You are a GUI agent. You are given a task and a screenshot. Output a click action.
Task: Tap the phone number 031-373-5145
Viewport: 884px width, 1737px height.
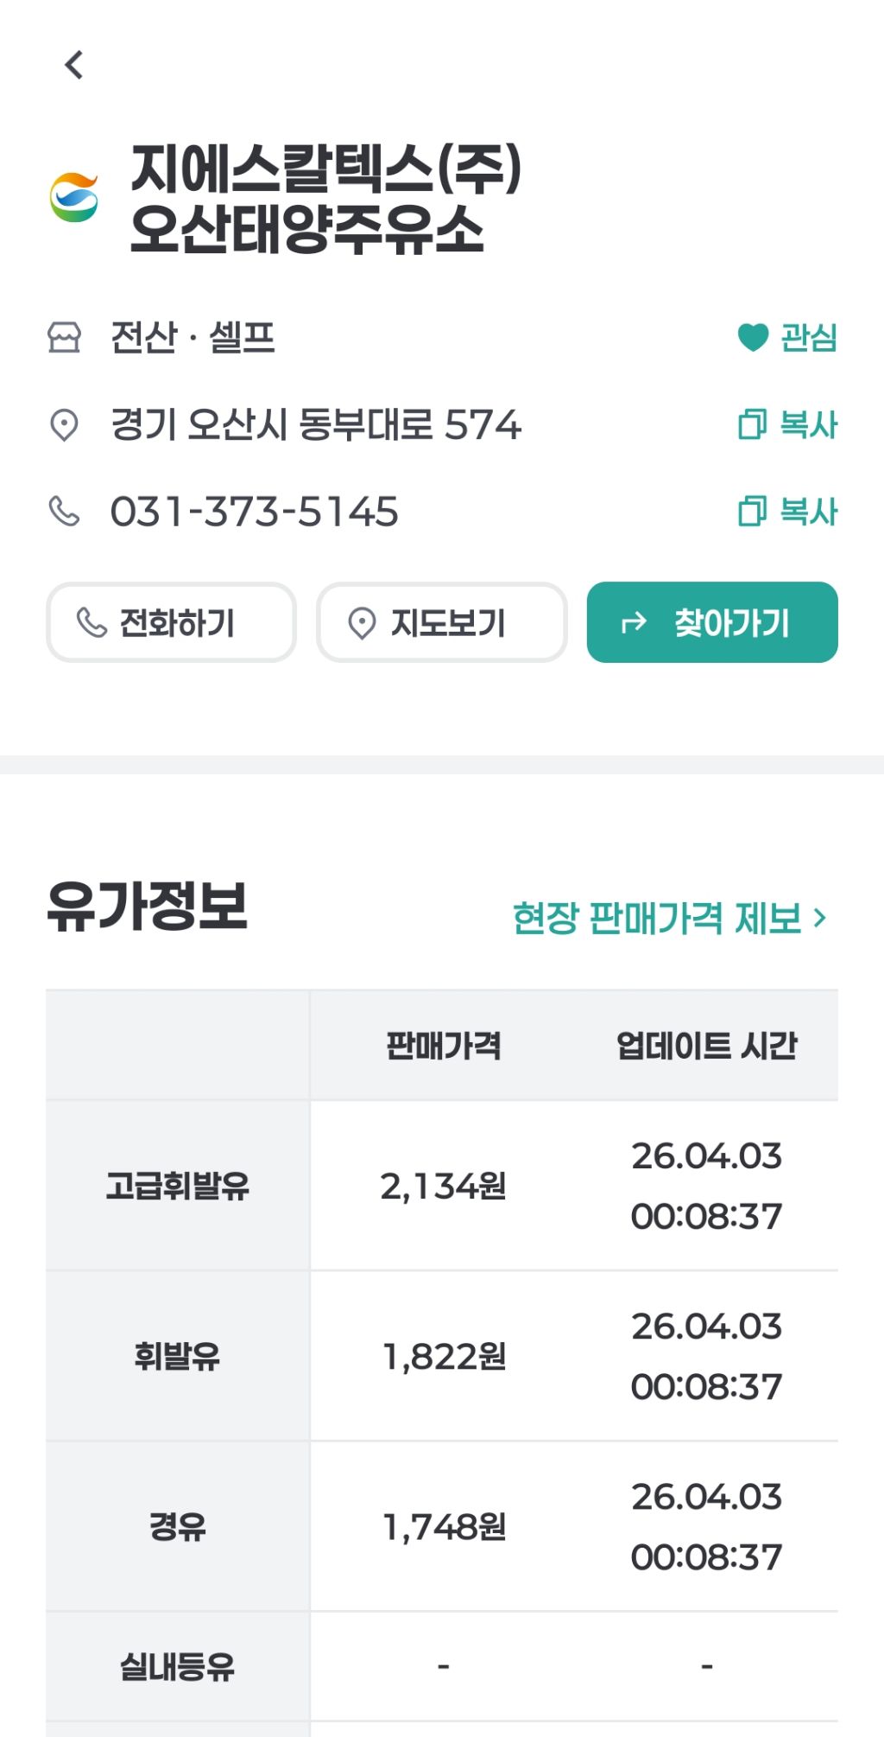pyautogui.click(x=255, y=512)
